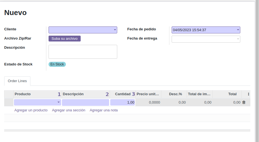The height and width of the screenshot is (142, 259).
Task: Click the Precio unitario cell value 0,0000
Action: click(154, 102)
